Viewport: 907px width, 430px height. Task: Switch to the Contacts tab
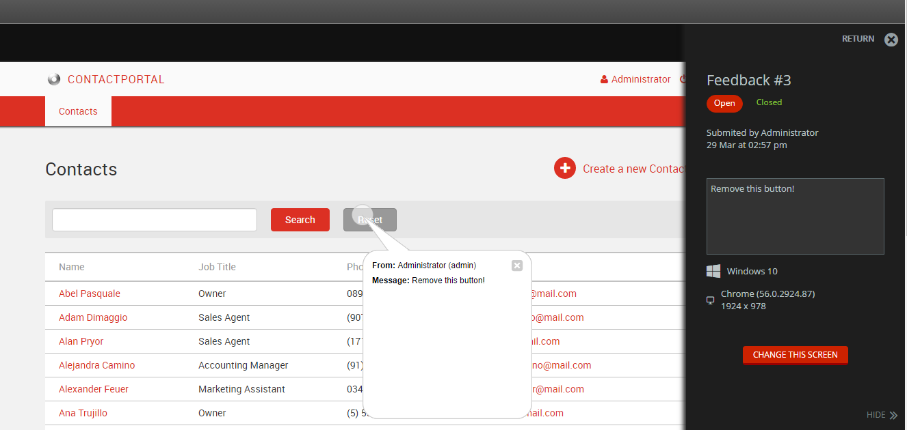[77, 111]
